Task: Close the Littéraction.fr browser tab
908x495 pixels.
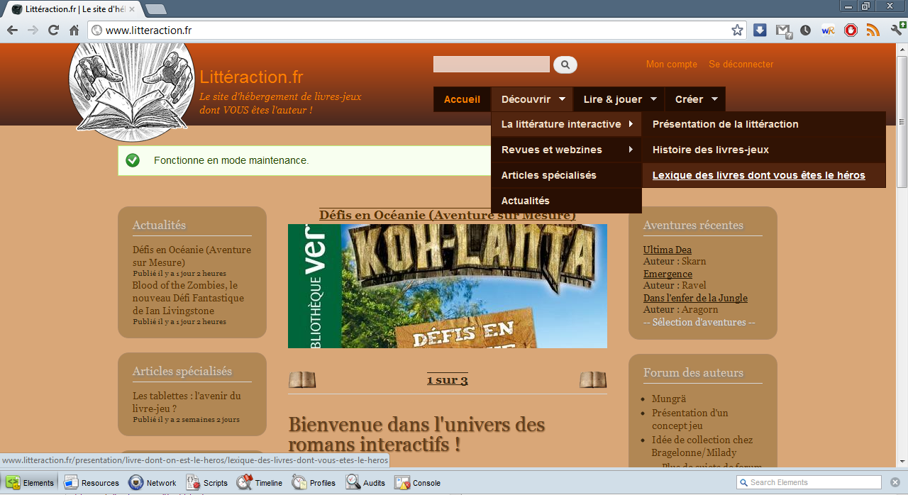Action: (131, 9)
